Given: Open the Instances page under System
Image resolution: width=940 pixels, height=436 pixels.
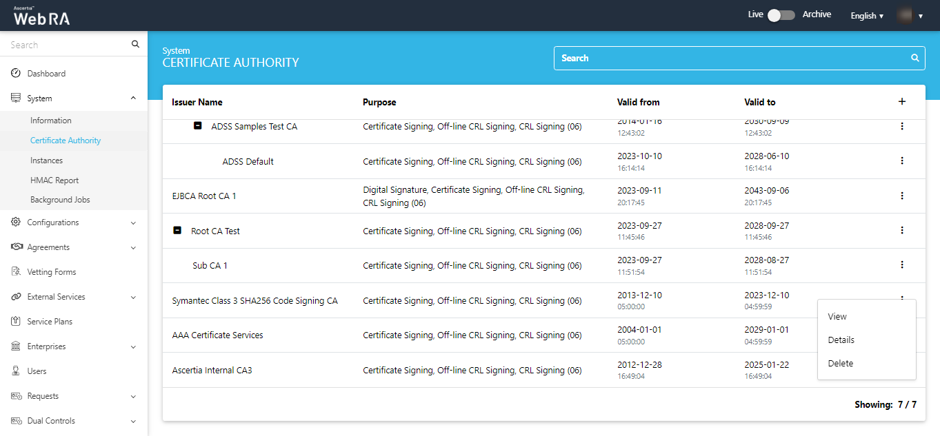Looking at the screenshot, I should [x=46, y=160].
